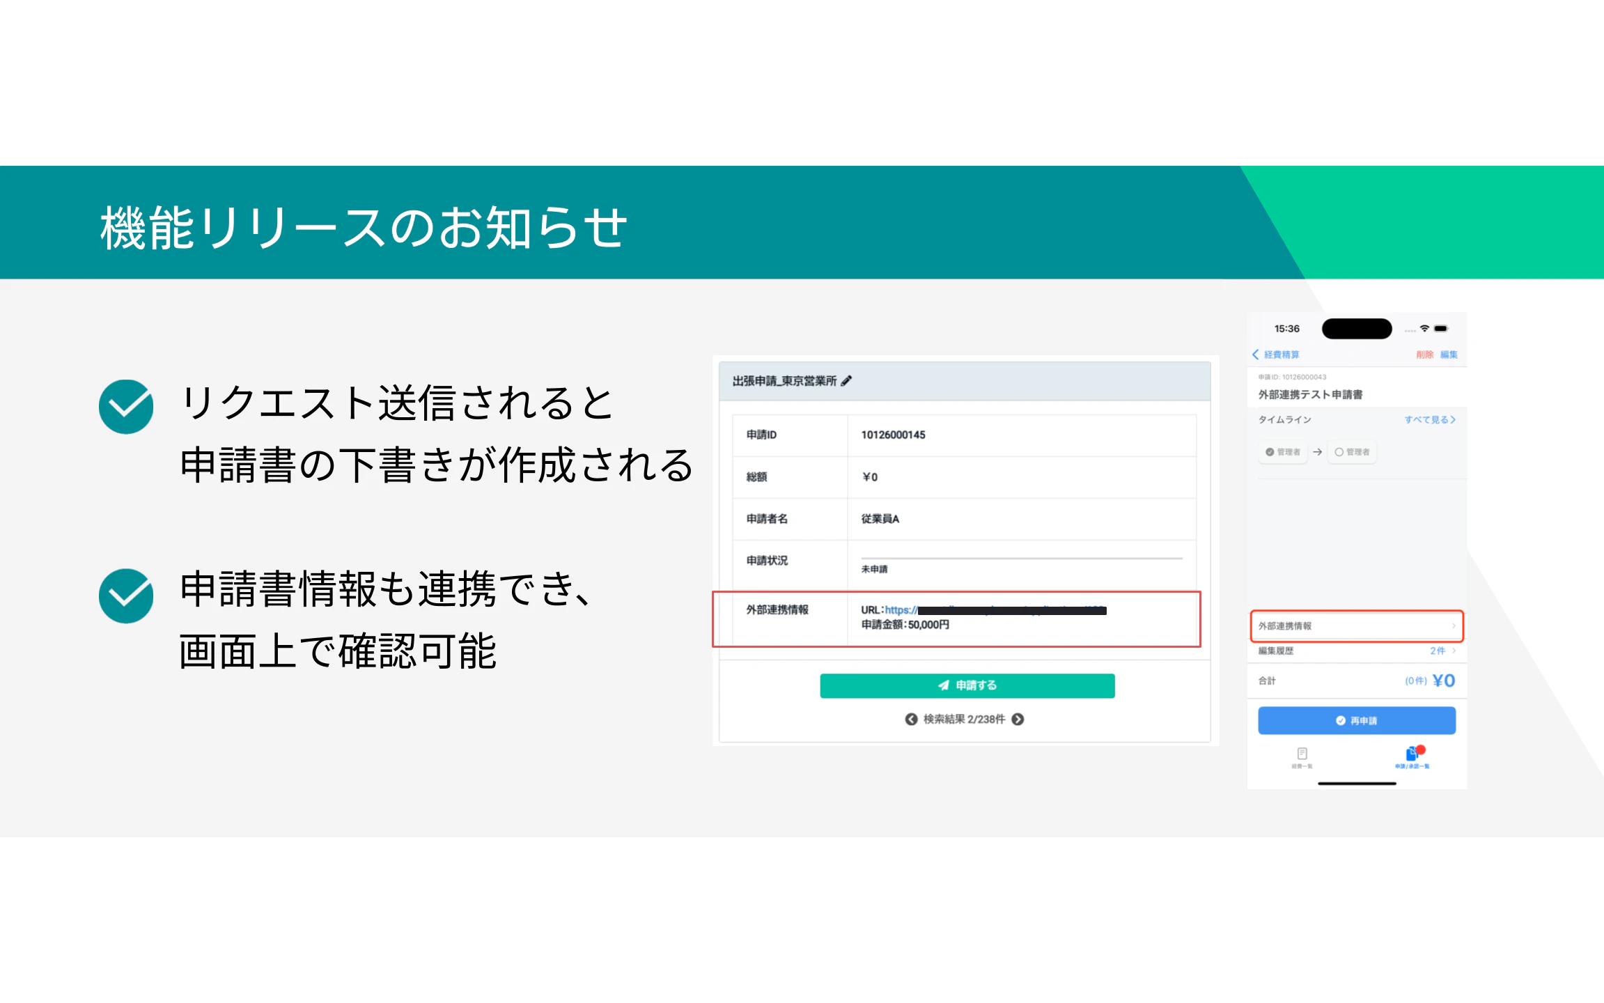
Task: Go to previous search result arrow
Action: [x=911, y=720]
